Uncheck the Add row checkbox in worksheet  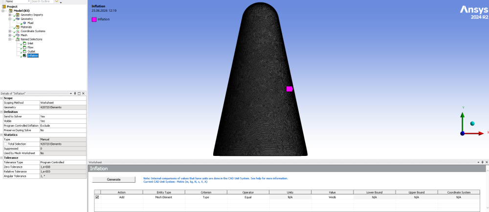97,197
